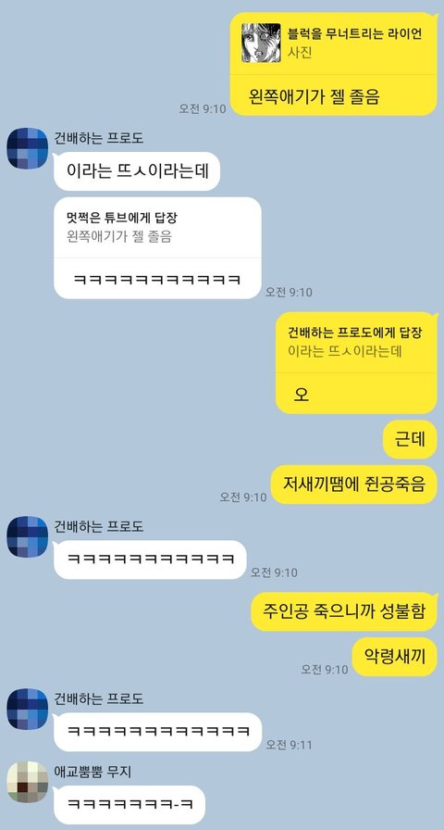
Task: Tap the 애교뿜뿜 무지 sender name
Action: tap(92, 773)
